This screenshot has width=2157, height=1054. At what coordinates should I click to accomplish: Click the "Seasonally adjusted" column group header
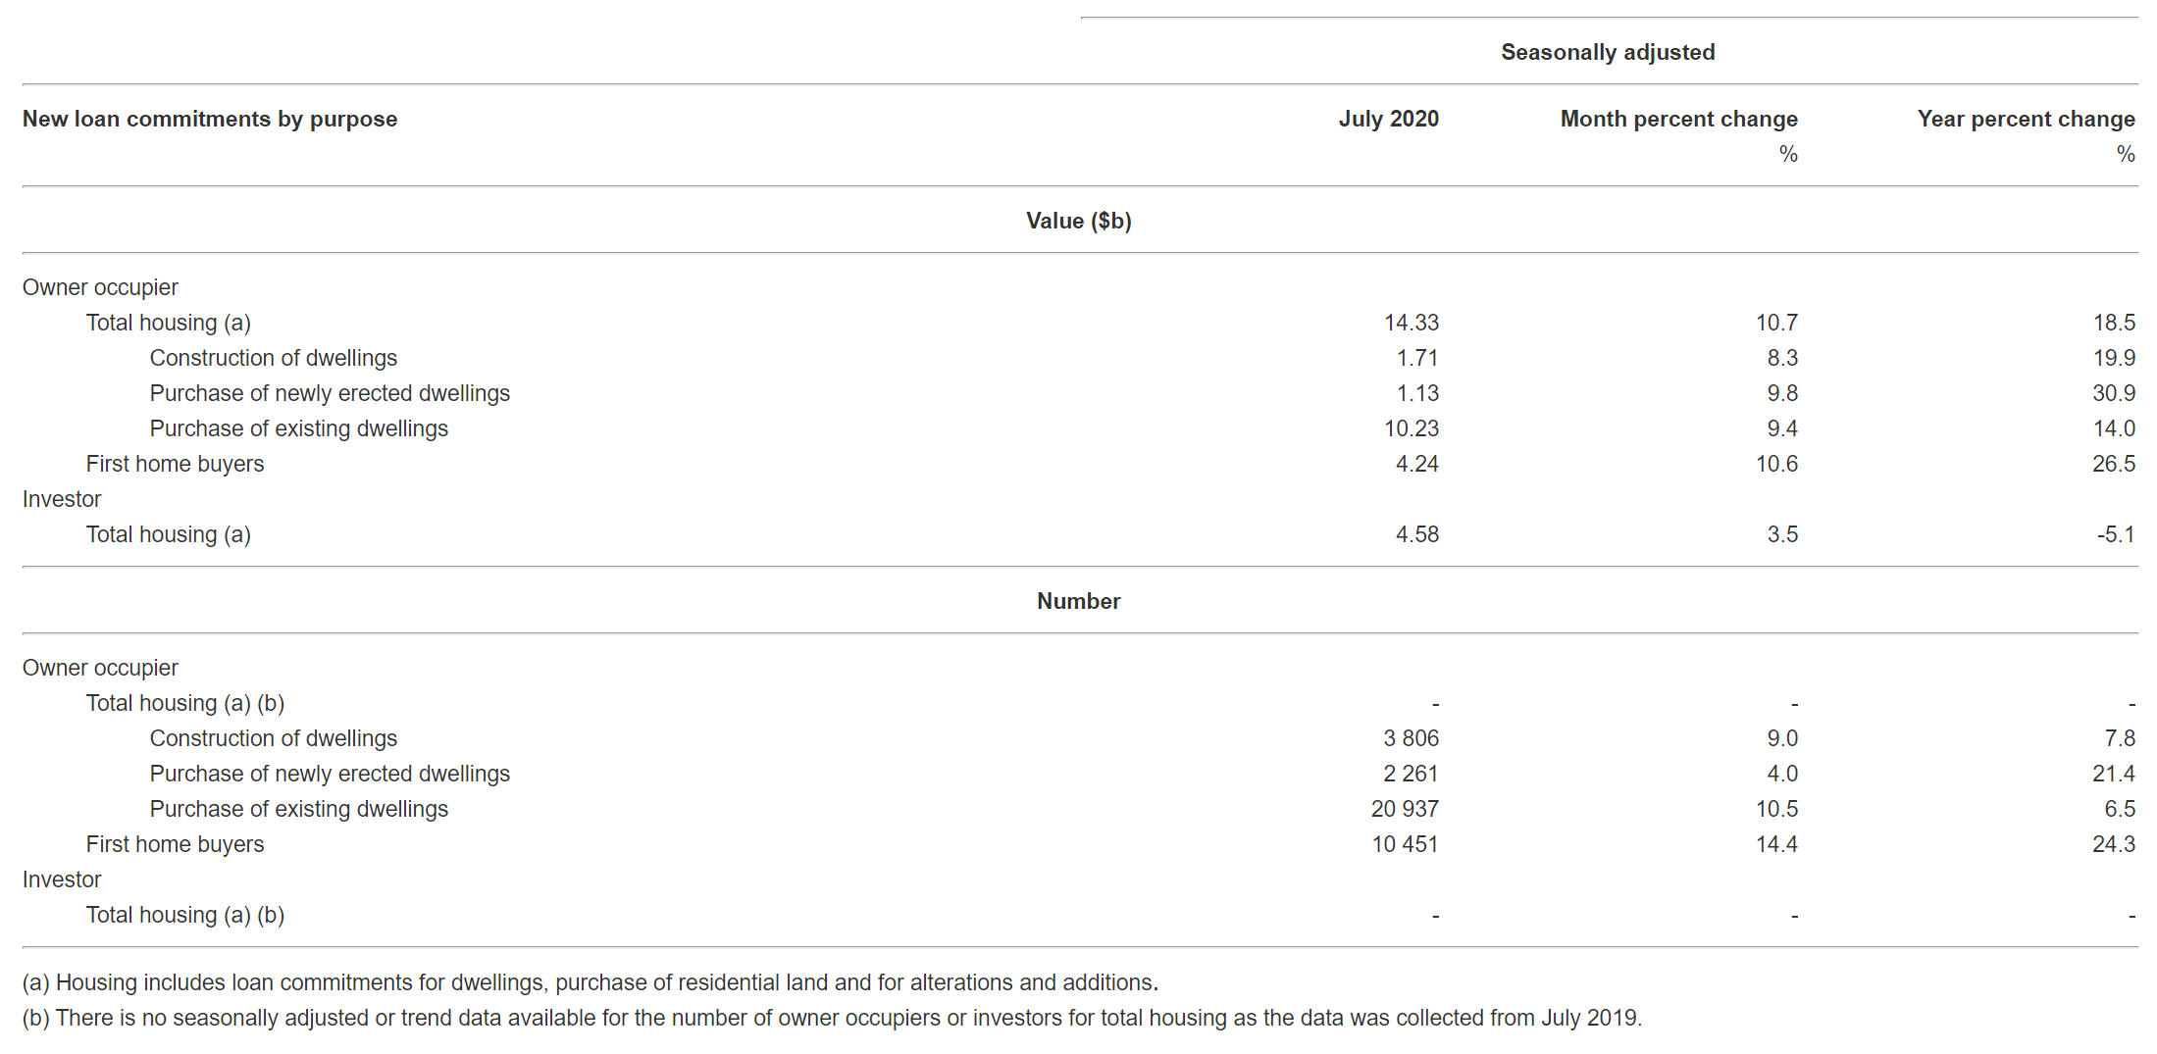click(1608, 52)
